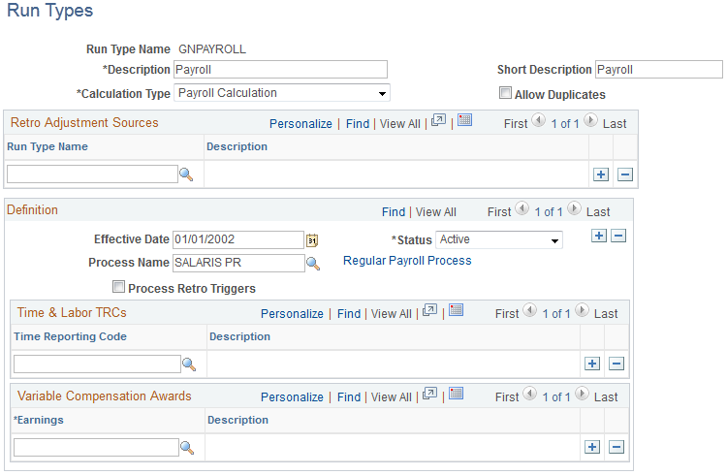Image resolution: width=727 pixels, height=475 pixels.
Task: Click Personalize in Variable Compensation Awards
Action: point(292,397)
